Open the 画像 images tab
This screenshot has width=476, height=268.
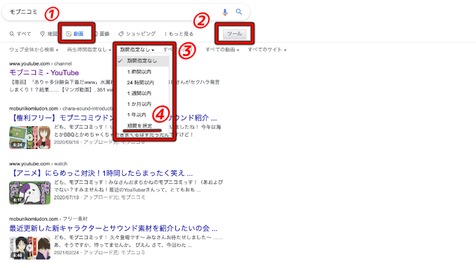click(x=101, y=34)
